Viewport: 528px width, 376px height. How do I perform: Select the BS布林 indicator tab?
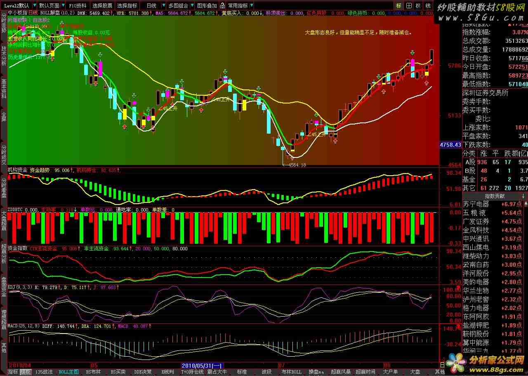(93, 372)
